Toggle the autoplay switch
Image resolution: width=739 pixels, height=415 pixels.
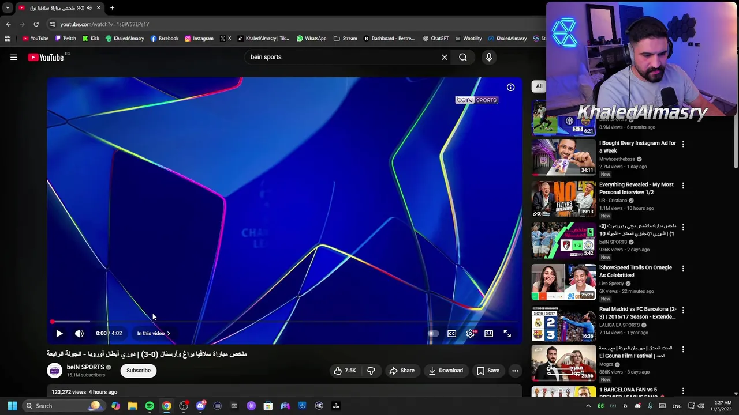[x=433, y=333]
